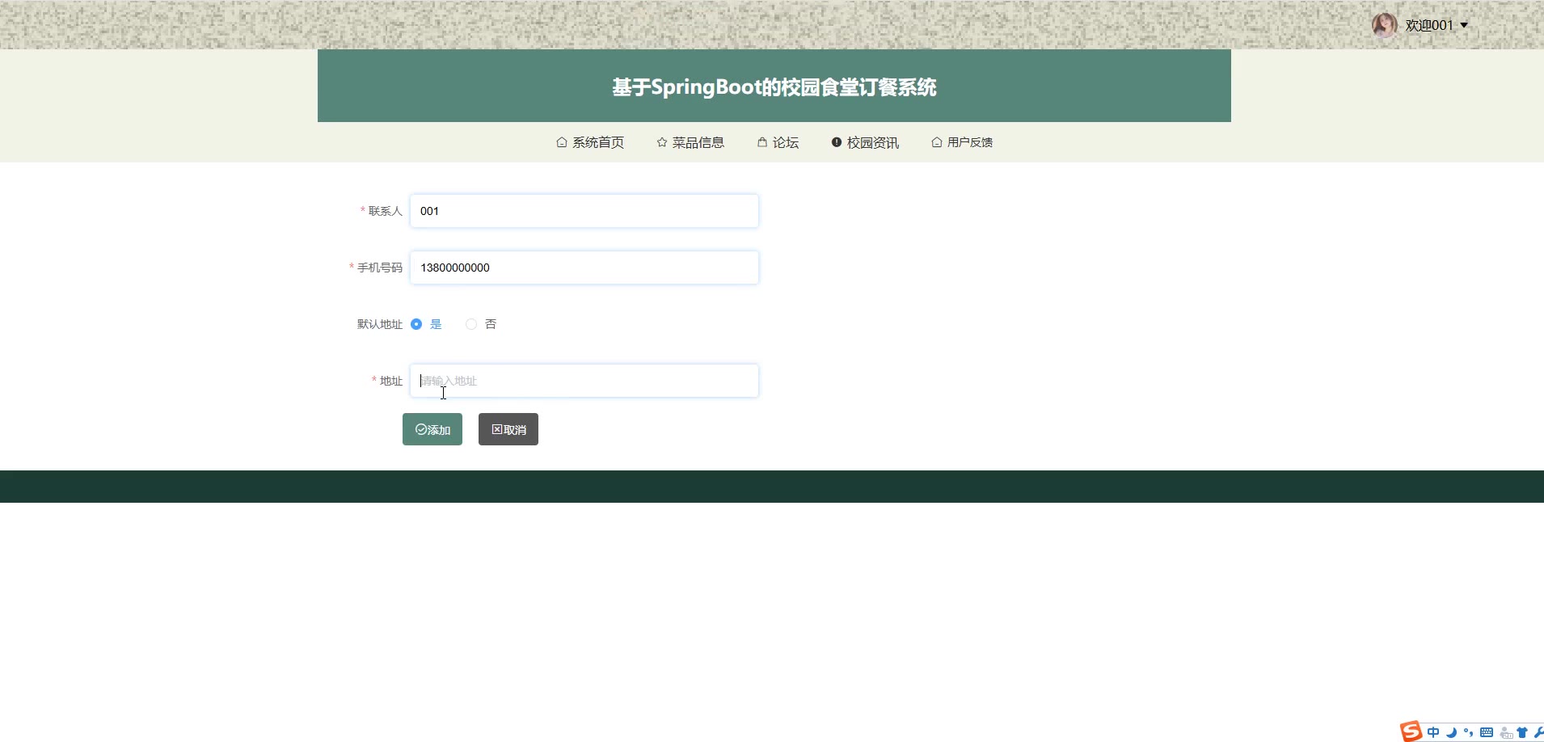
Task: Cancel with the 取消 button
Action: coord(508,429)
